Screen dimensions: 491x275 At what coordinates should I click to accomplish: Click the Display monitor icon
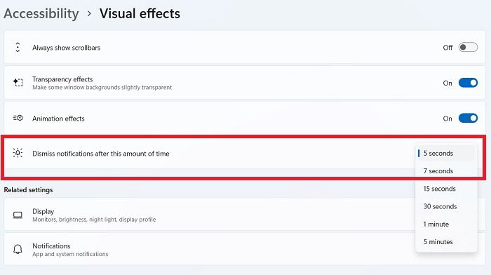[x=18, y=215]
